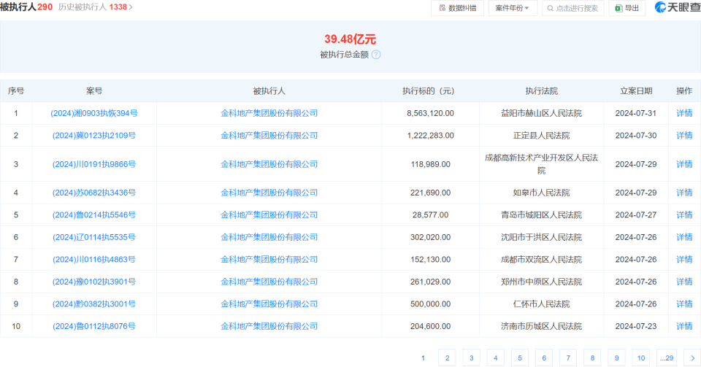Screen dimensions: 701x367
Task: Go to page 4 of results
Action: point(495,358)
